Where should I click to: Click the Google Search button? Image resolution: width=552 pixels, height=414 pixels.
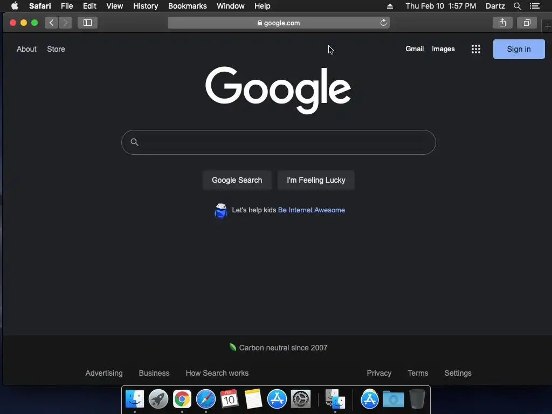click(237, 180)
